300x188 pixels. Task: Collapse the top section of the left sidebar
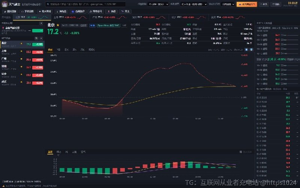(41, 23)
